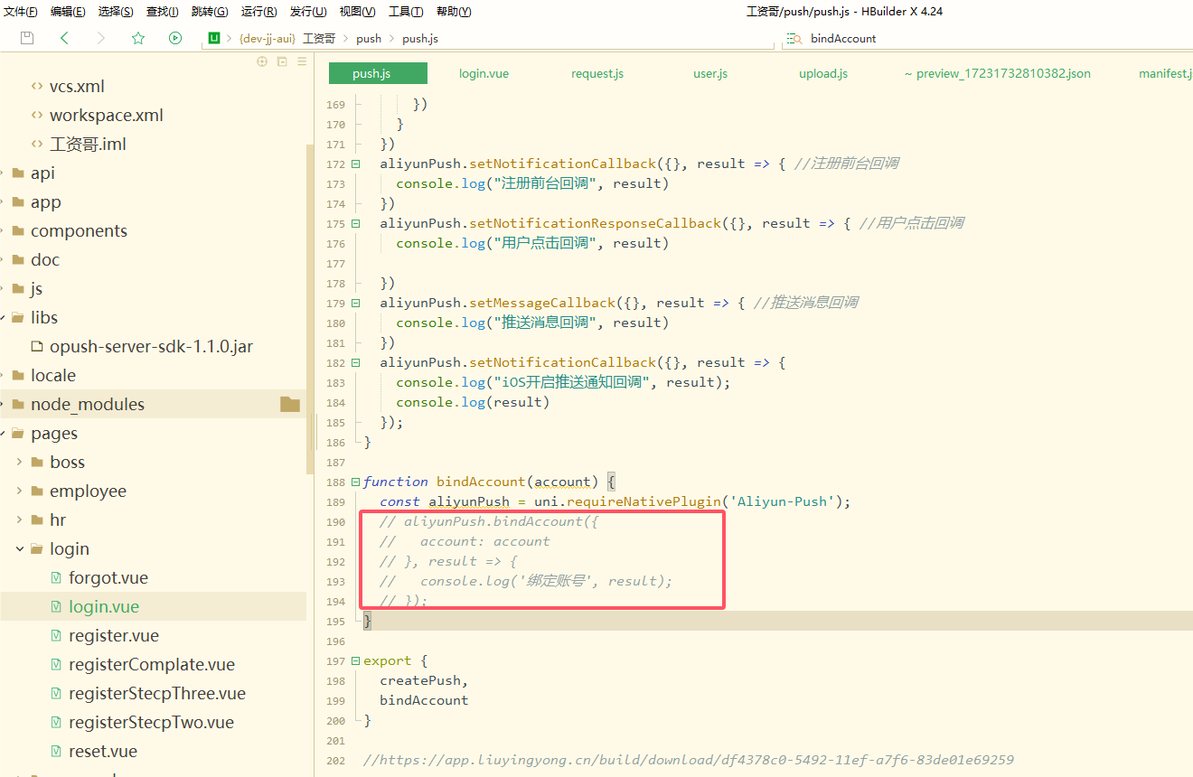1193x777 pixels.
Task: Open the 运行(R) menu
Action: pos(258,12)
